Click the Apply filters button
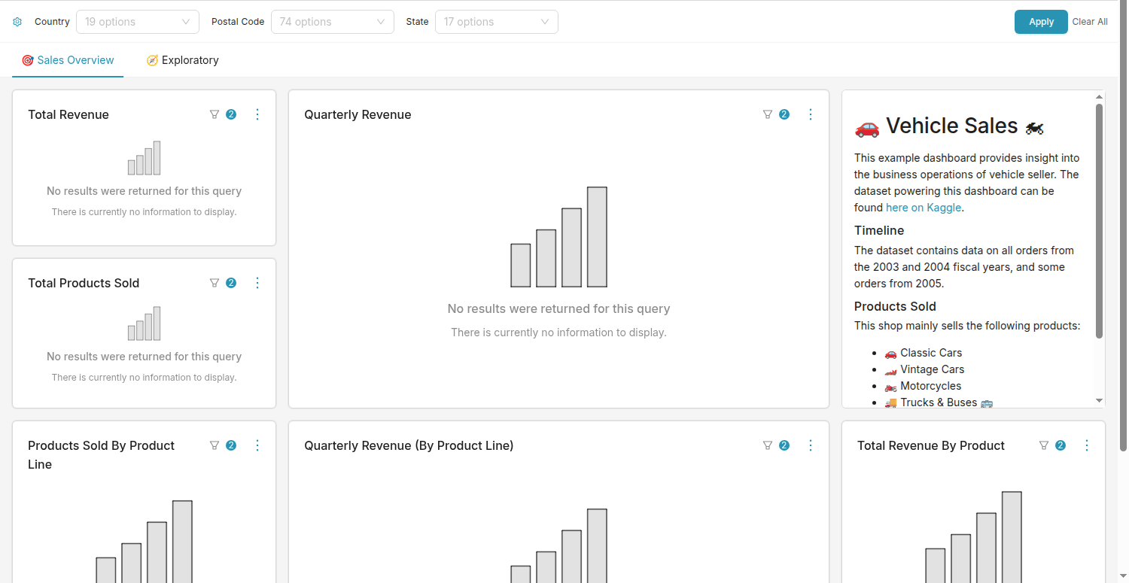Screen dimensions: 1129x583 coord(1041,22)
